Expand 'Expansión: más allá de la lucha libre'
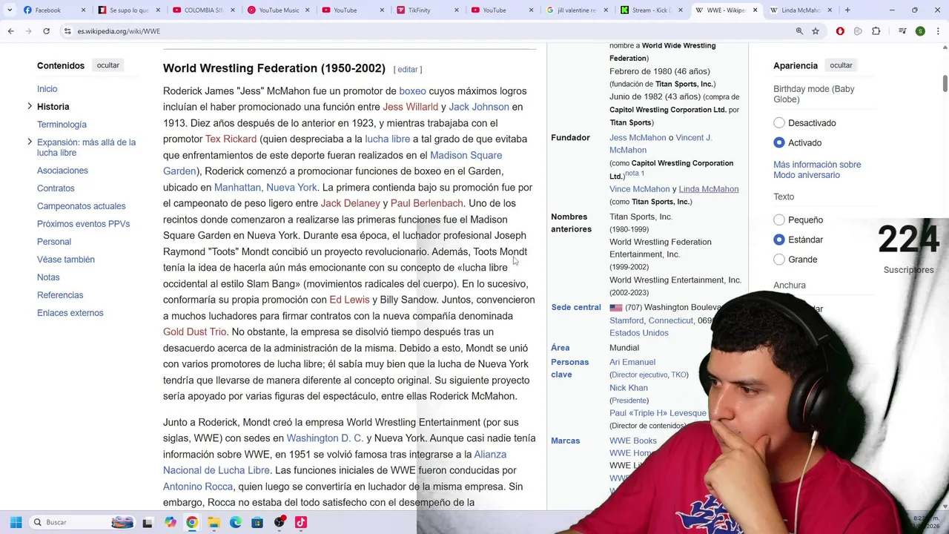The image size is (949, 534). (30, 142)
